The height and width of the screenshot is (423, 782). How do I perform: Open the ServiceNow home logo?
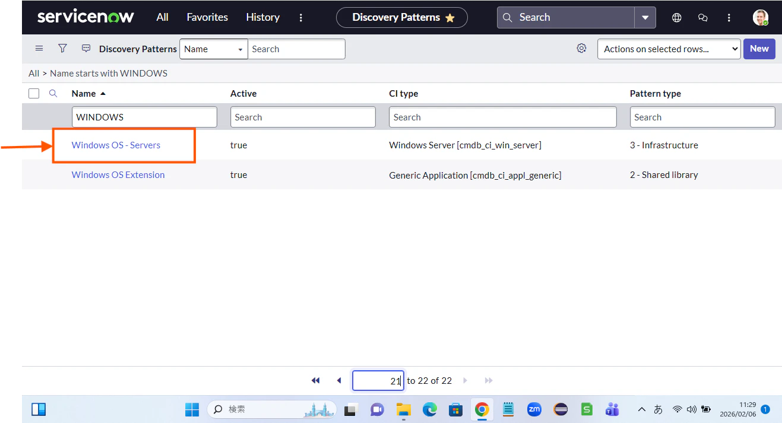[86, 17]
